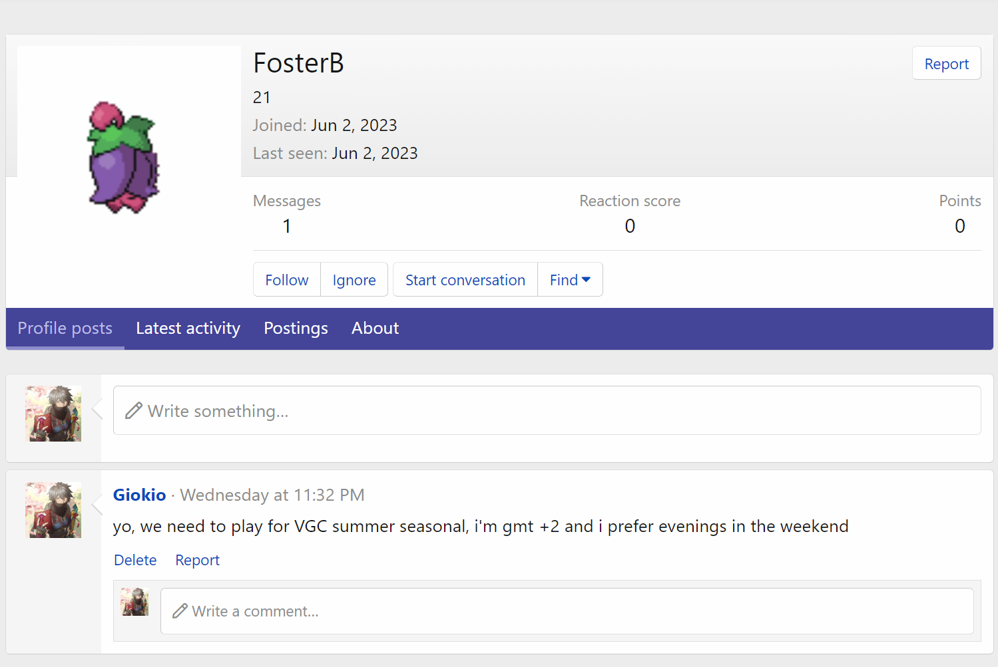The height and width of the screenshot is (667, 998).
Task: Click FosterB's purple berry profile avatar
Action: point(124,157)
